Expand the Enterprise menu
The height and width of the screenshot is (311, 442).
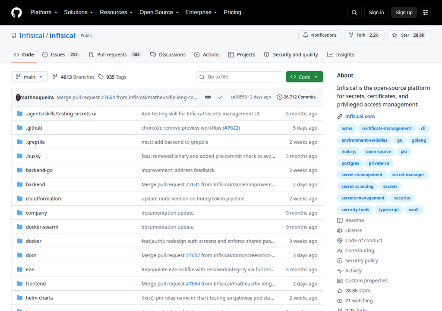pyautogui.click(x=201, y=13)
